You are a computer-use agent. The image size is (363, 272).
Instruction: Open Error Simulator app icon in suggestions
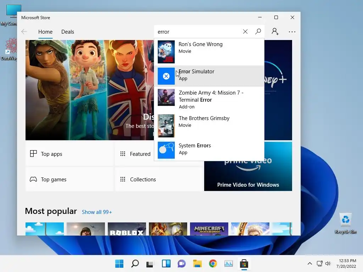(166, 76)
